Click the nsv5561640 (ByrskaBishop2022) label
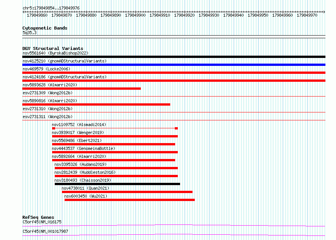The width and height of the screenshot is (336, 240). [x=55, y=53]
